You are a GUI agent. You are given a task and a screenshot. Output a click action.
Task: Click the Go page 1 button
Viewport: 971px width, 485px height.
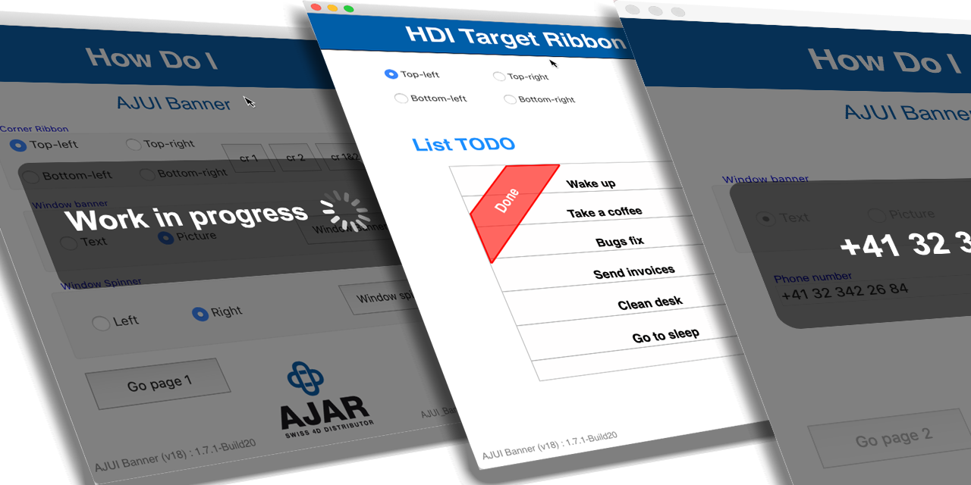158,384
